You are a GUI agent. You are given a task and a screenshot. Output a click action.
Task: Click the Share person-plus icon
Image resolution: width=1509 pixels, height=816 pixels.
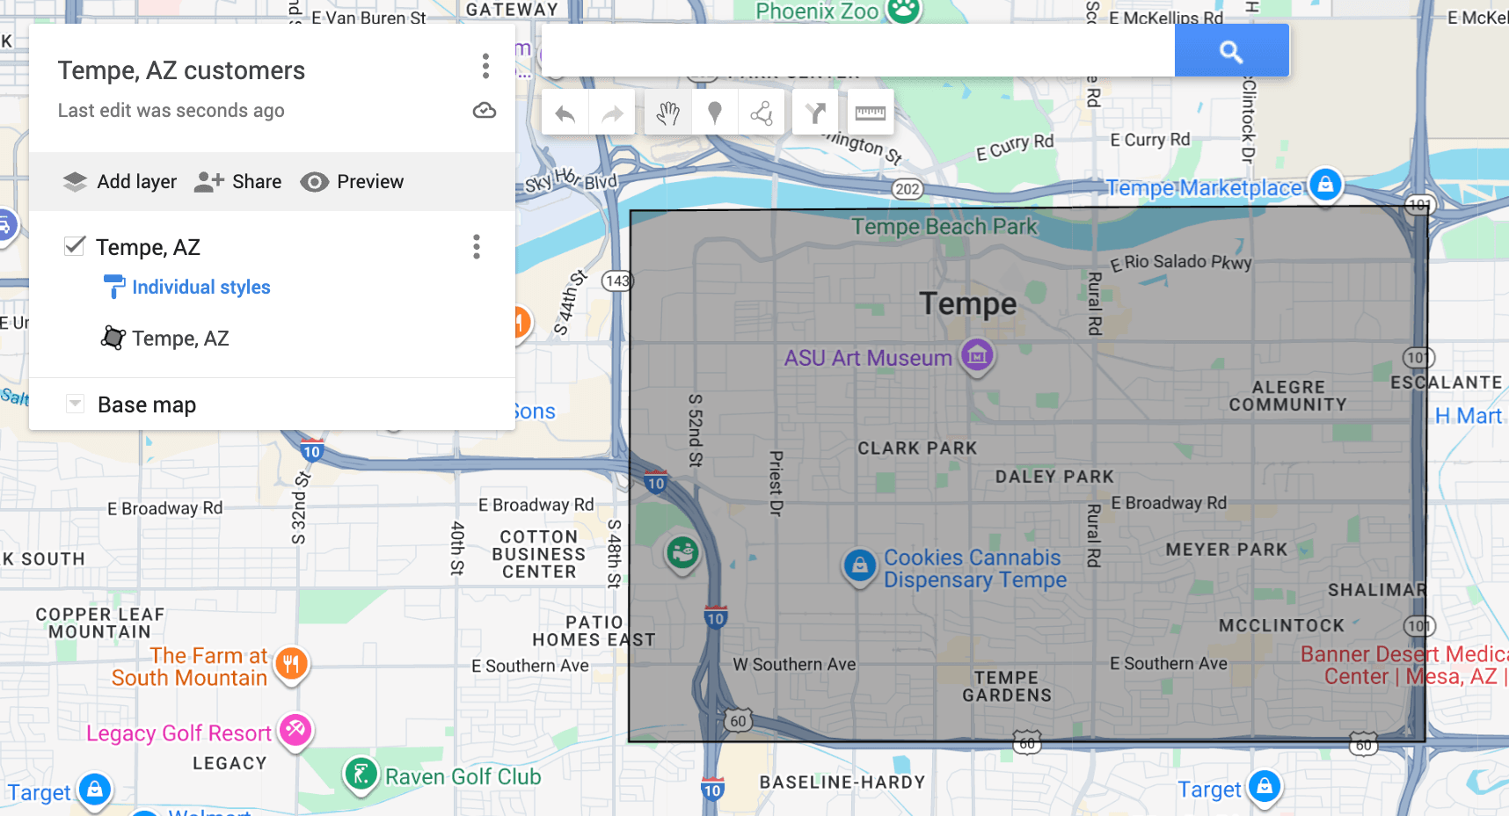(x=209, y=182)
